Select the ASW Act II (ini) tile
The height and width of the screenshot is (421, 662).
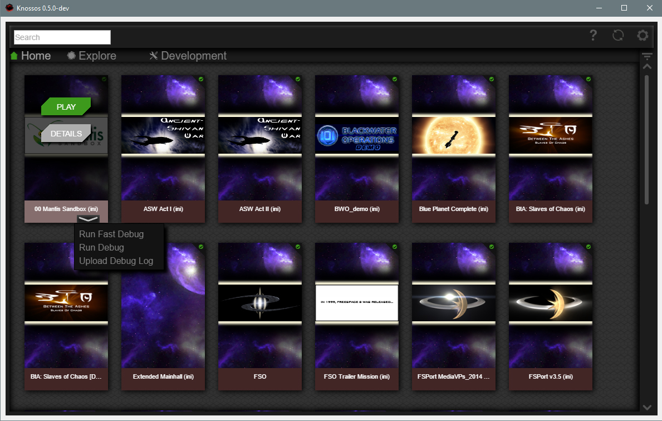coord(259,149)
